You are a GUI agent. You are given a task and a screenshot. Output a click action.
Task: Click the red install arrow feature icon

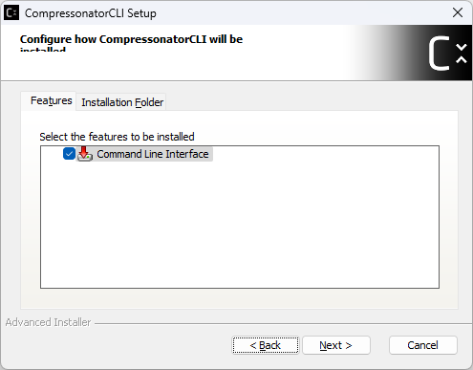tap(85, 154)
